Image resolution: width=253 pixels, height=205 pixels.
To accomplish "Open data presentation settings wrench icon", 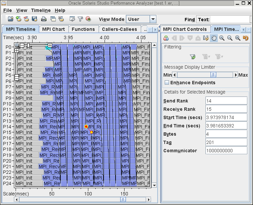I will [72, 19].
